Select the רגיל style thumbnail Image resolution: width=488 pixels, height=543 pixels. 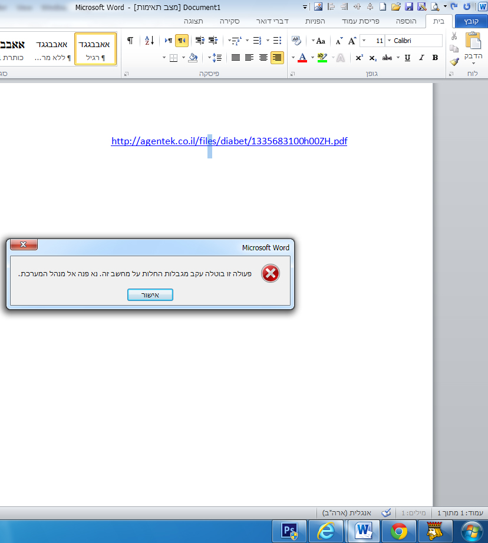95,49
